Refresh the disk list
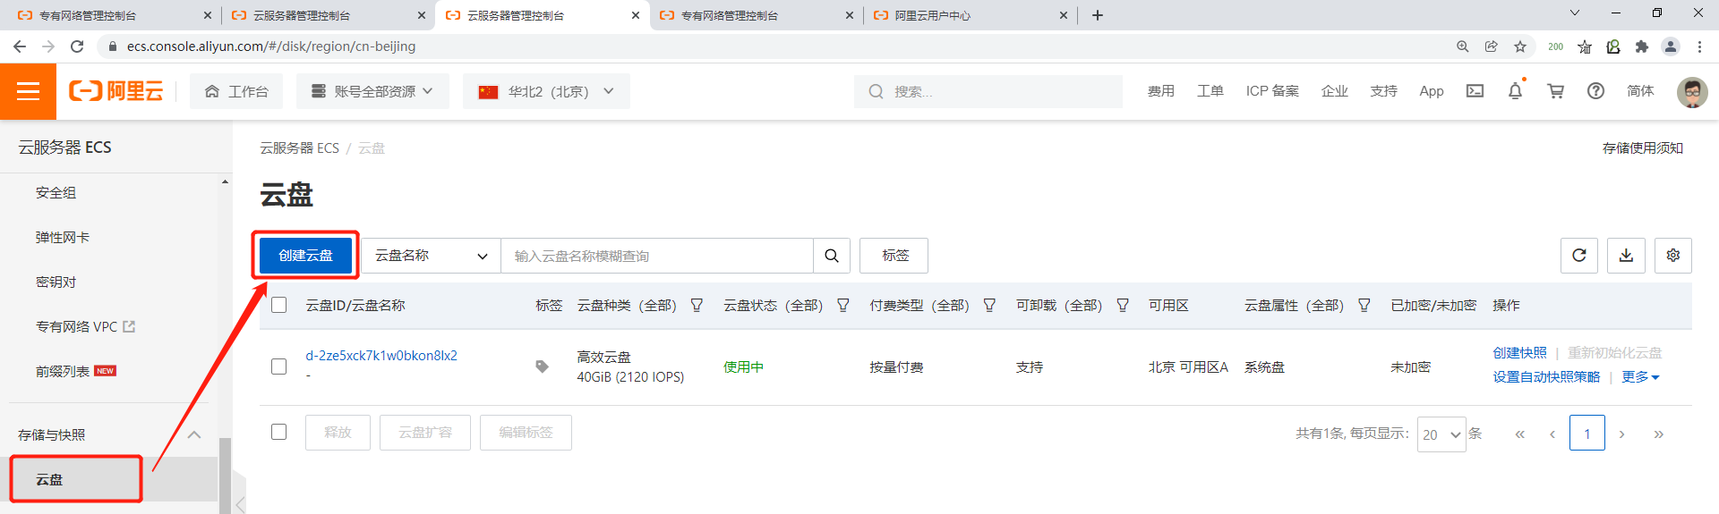 1579,256
